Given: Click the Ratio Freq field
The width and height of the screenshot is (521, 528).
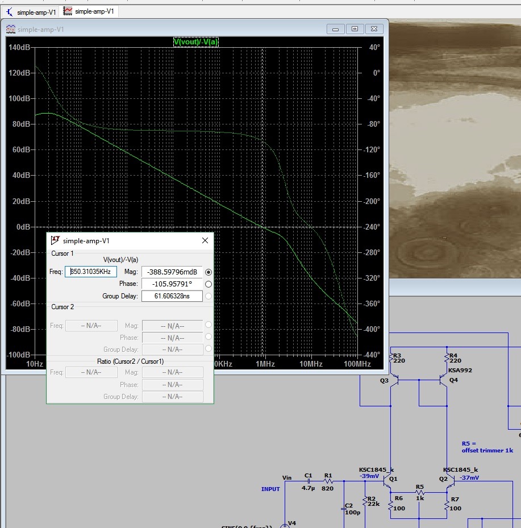Looking at the screenshot, I should (x=91, y=372).
